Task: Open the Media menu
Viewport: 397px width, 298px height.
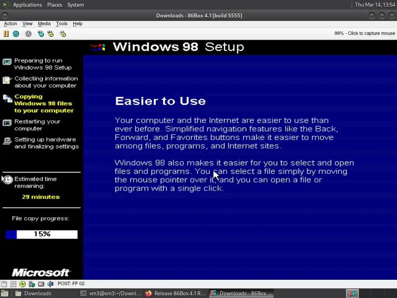Action: [x=44, y=24]
